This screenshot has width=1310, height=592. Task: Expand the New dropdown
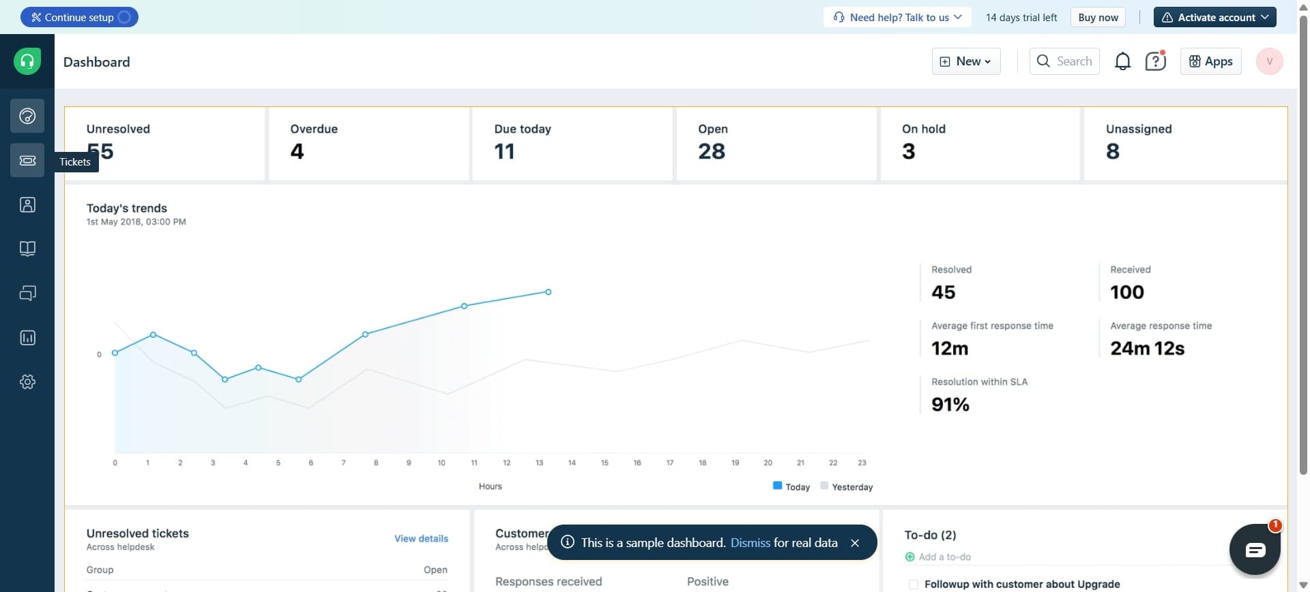[966, 61]
